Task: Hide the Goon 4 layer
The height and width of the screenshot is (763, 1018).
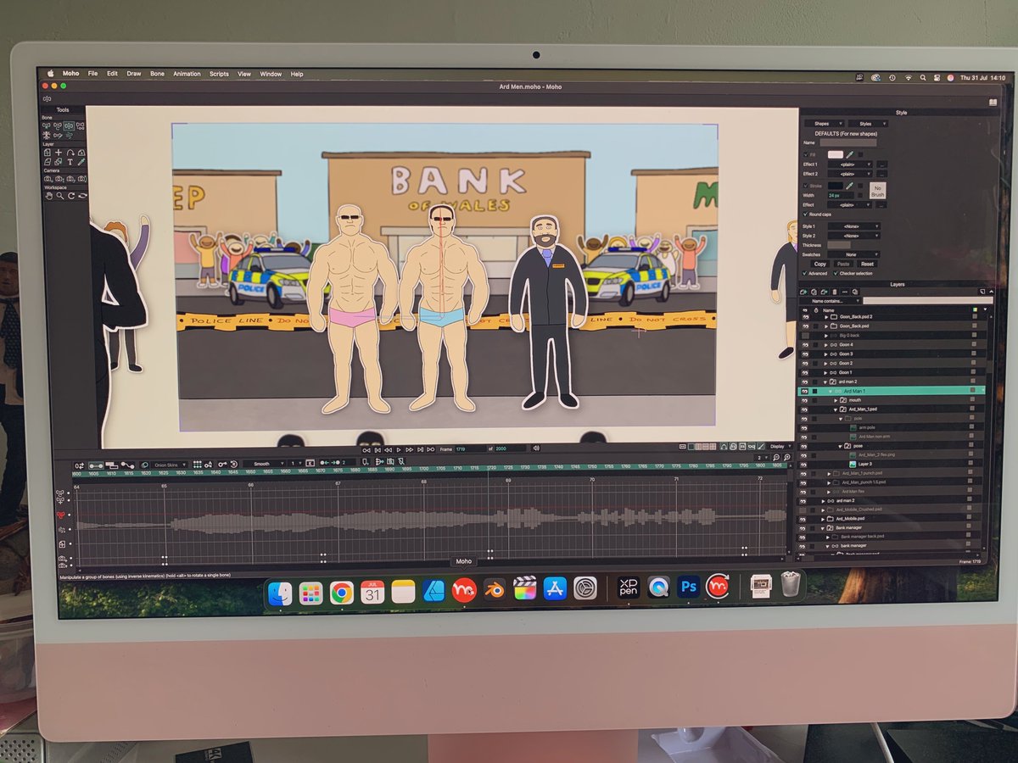Action: coord(805,345)
